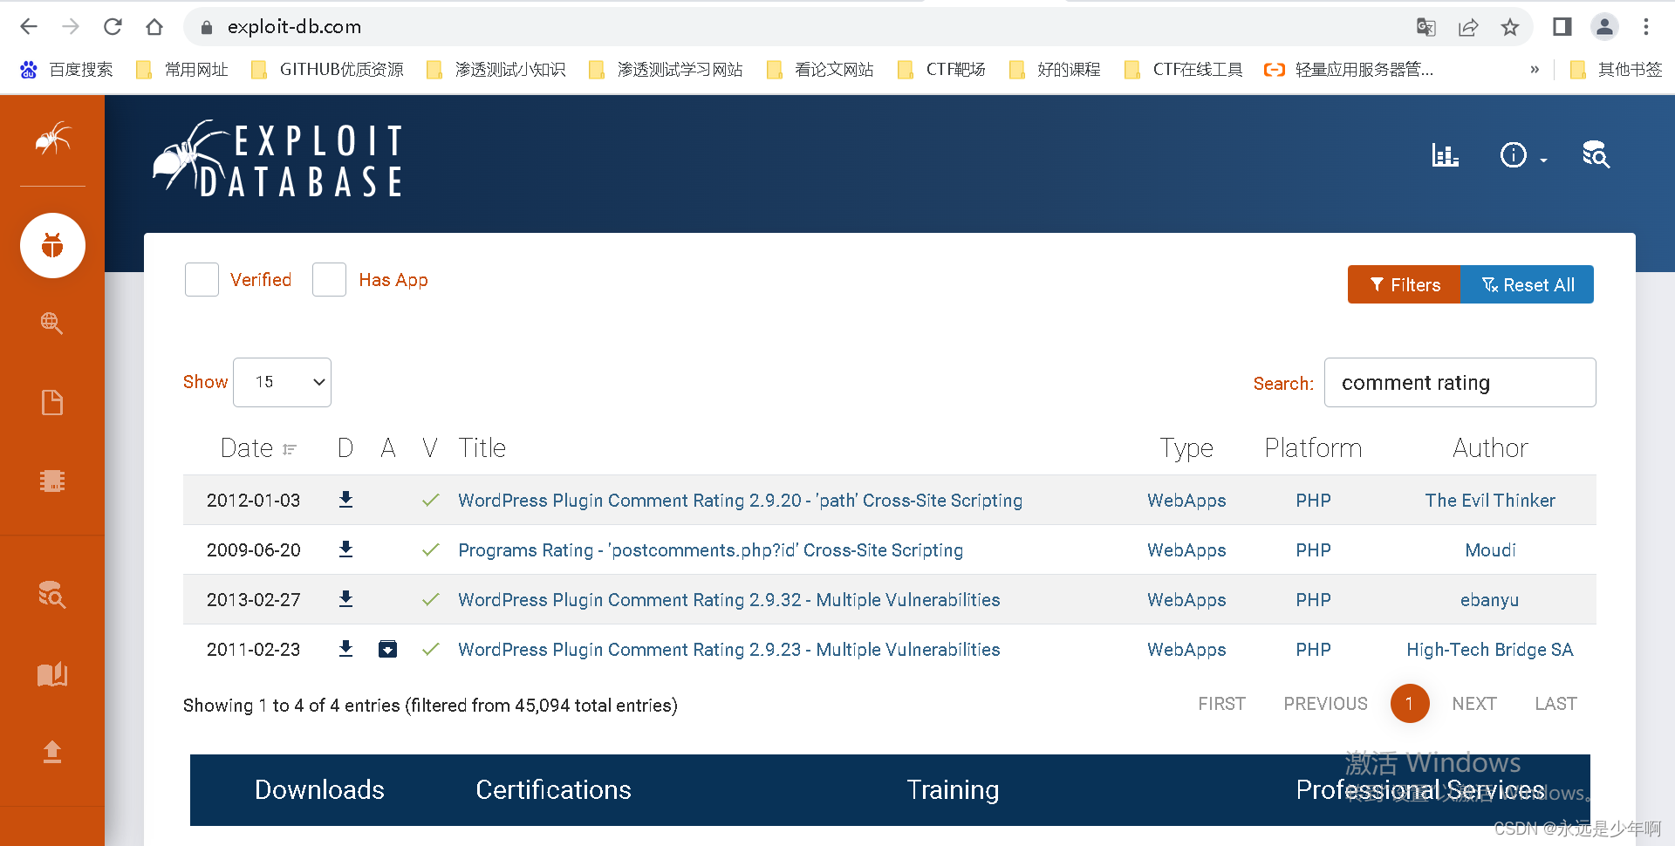Select pagination page 1
Image resolution: width=1675 pixels, height=846 pixels.
pos(1410,704)
